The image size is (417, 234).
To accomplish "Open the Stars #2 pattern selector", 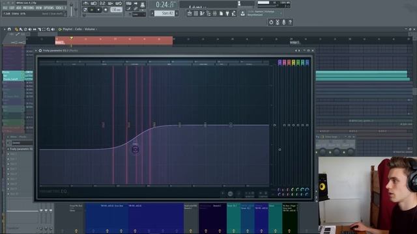I will tap(164, 13).
